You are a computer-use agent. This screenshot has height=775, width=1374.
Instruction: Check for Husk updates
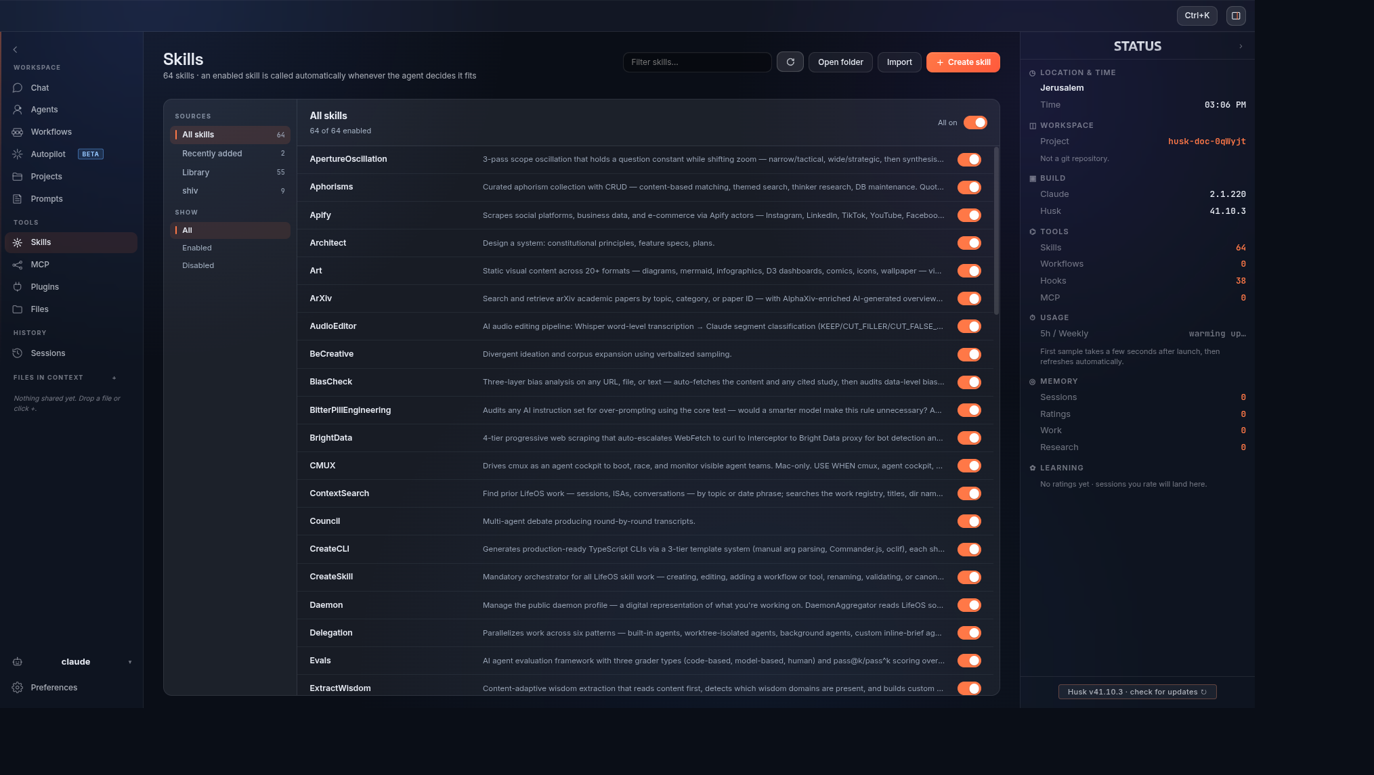point(1137,692)
